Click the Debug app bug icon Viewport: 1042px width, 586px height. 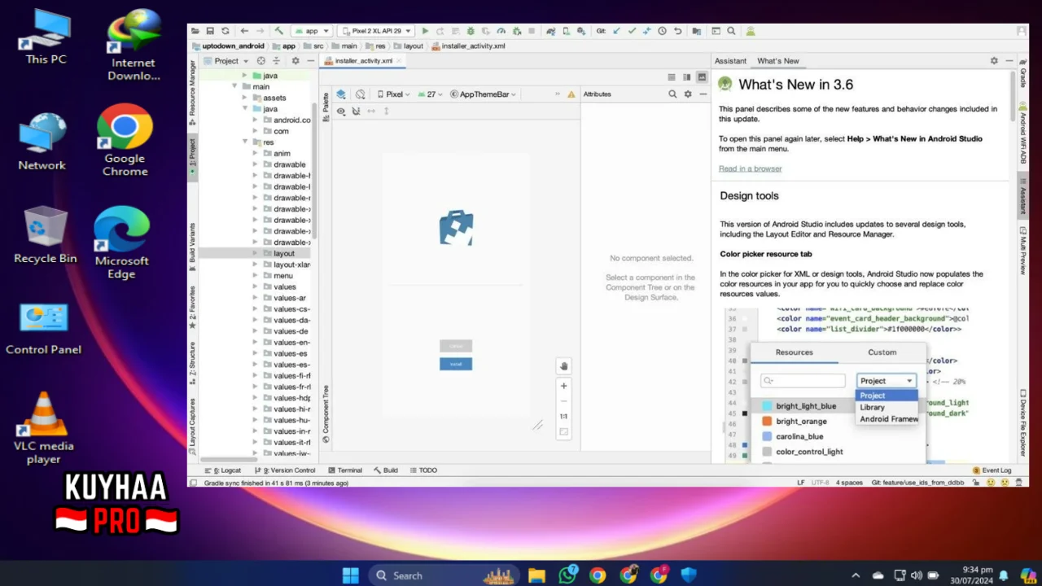tap(471, 31)
